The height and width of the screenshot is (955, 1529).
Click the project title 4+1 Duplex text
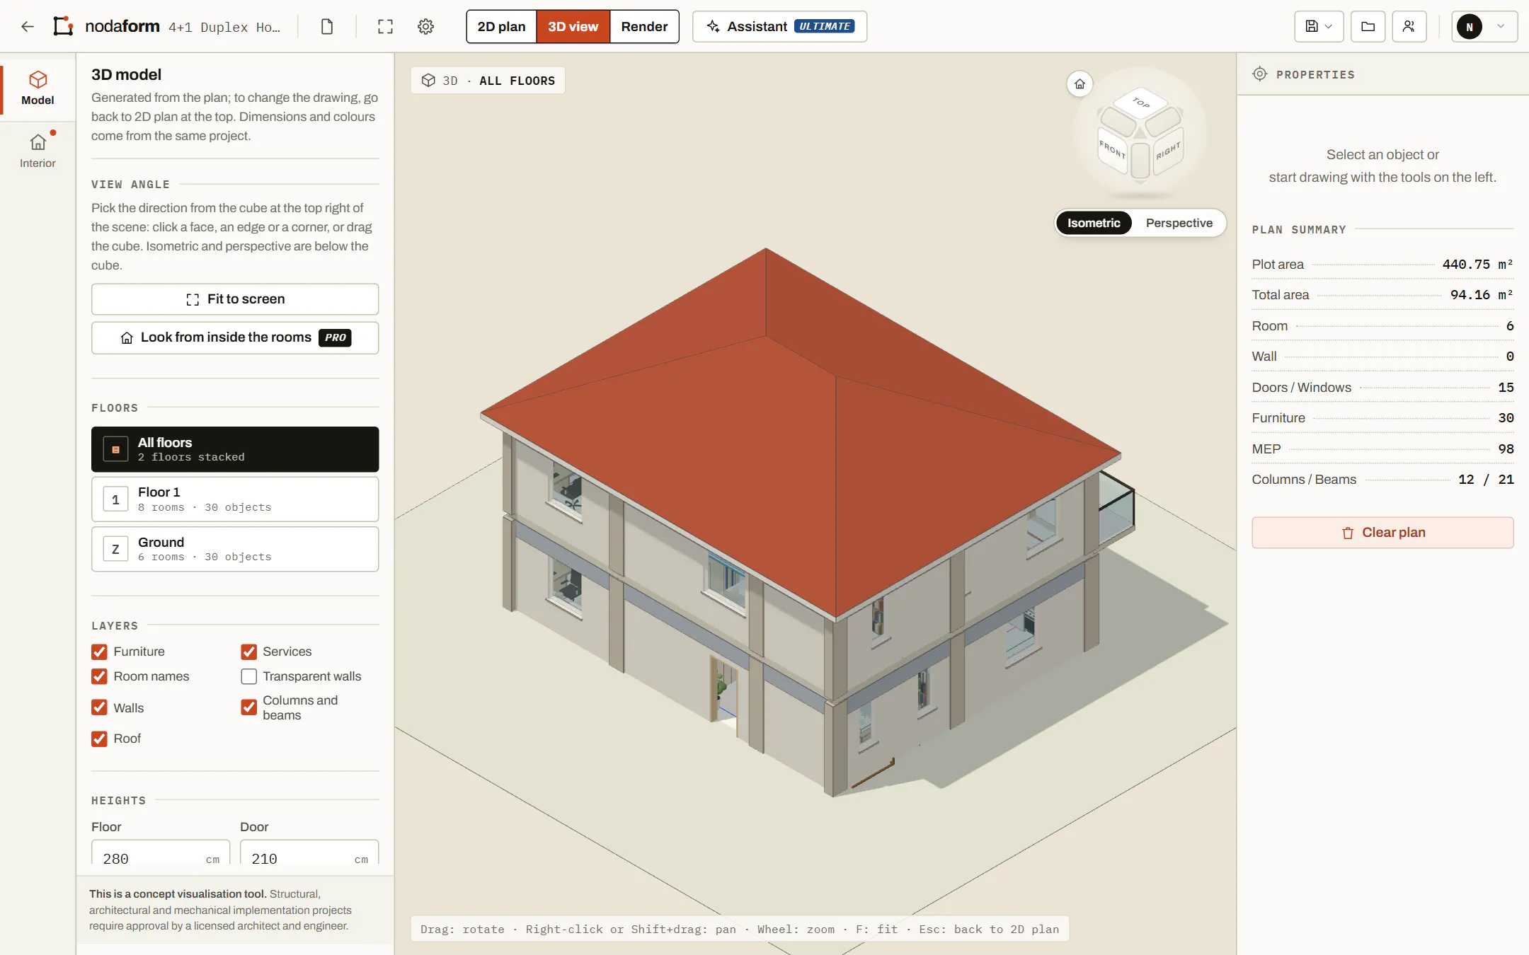224,27
